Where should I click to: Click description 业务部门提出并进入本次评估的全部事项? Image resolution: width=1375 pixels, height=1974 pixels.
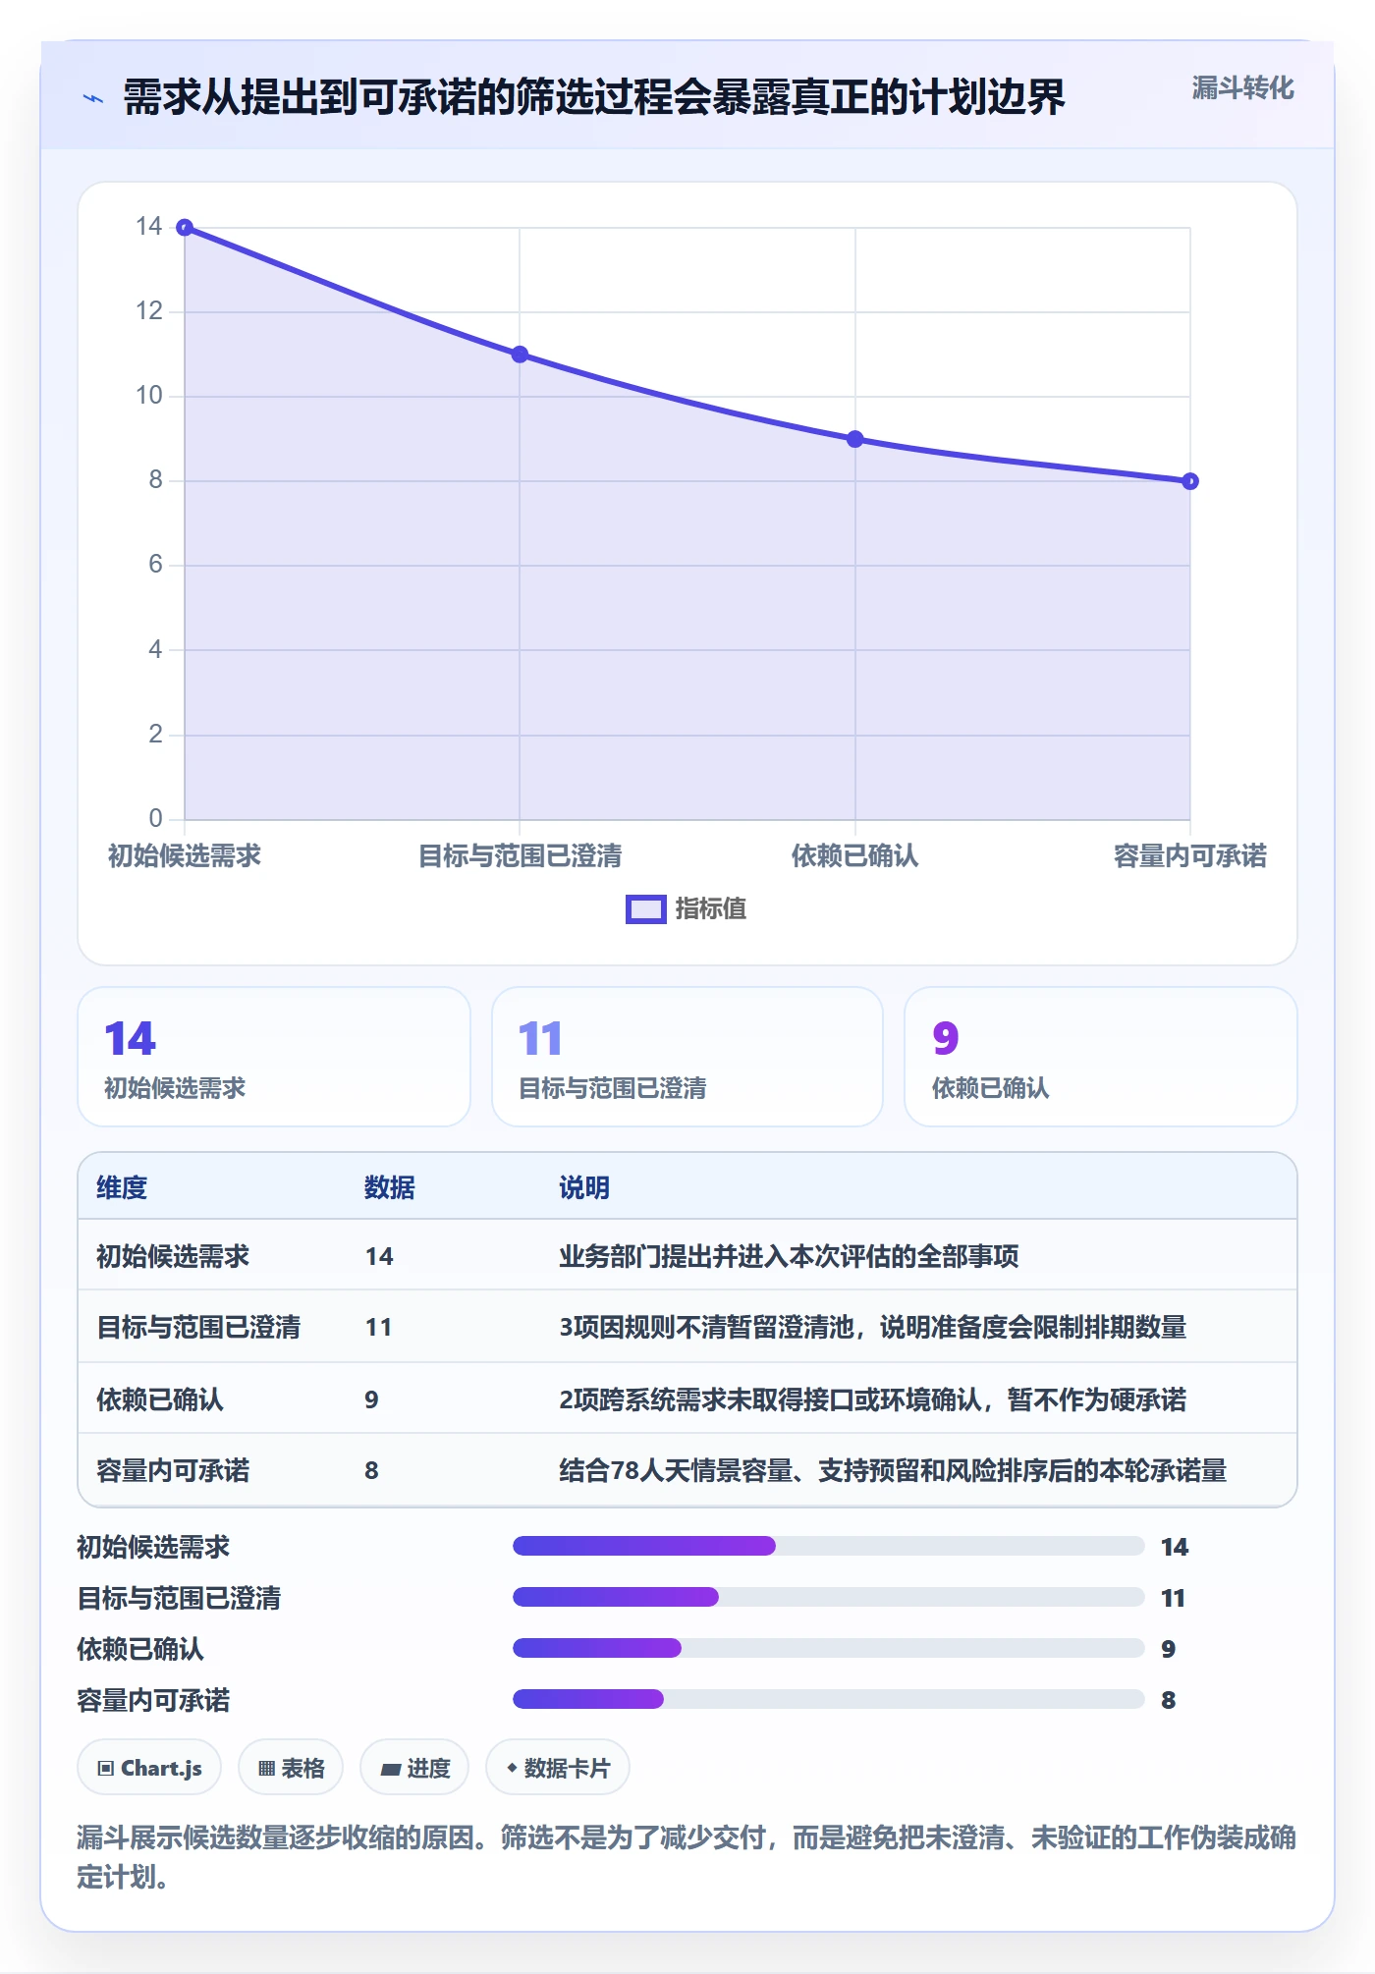click(x=789, y=1256)
